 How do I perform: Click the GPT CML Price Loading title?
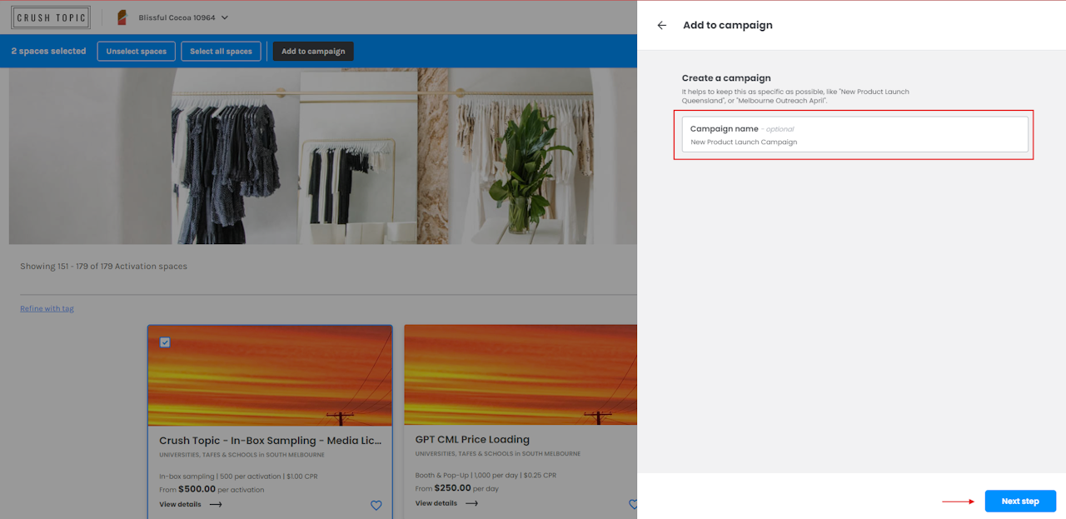[x=472, y=439]
